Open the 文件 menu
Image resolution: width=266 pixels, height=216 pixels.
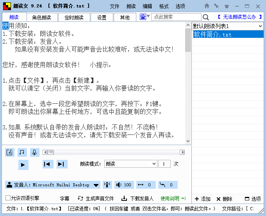[114, 6]
